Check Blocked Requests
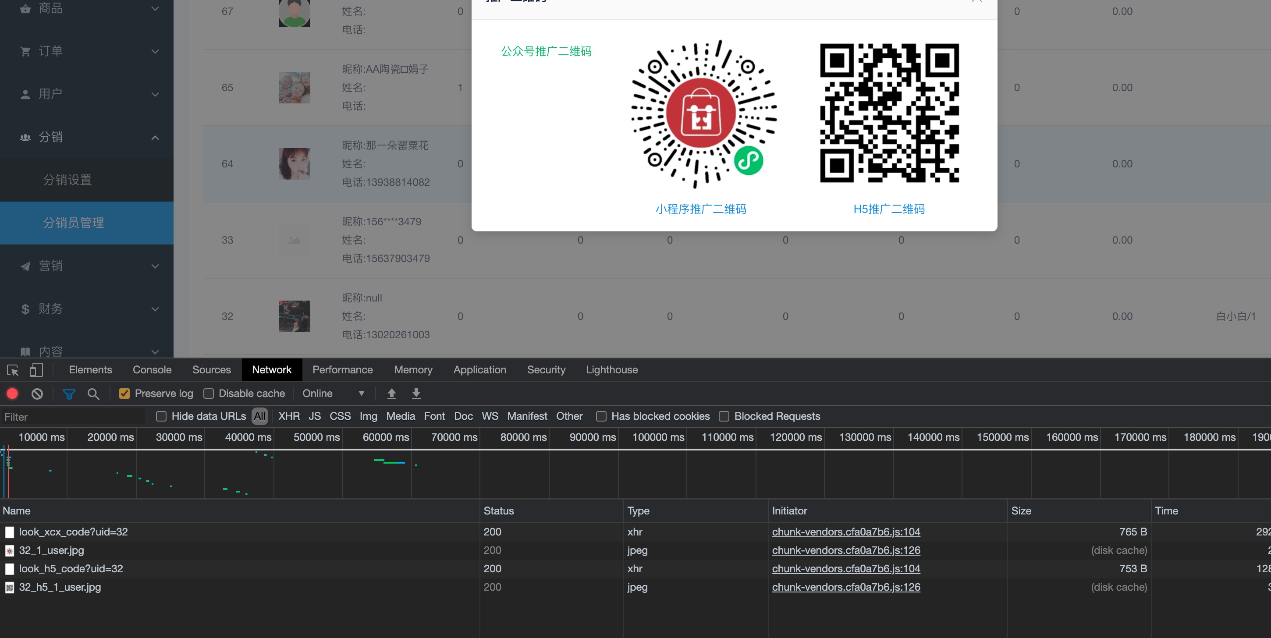 coord(724,416)
